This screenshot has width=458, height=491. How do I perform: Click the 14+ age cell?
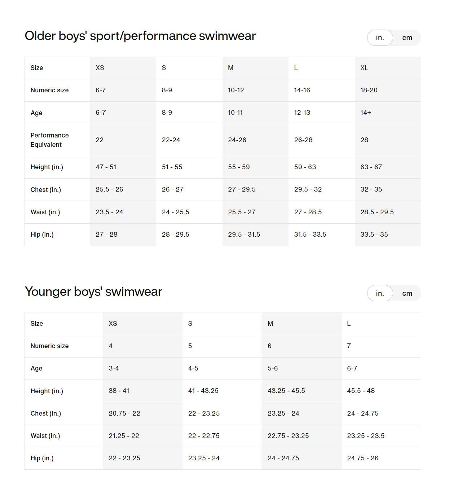365,113
